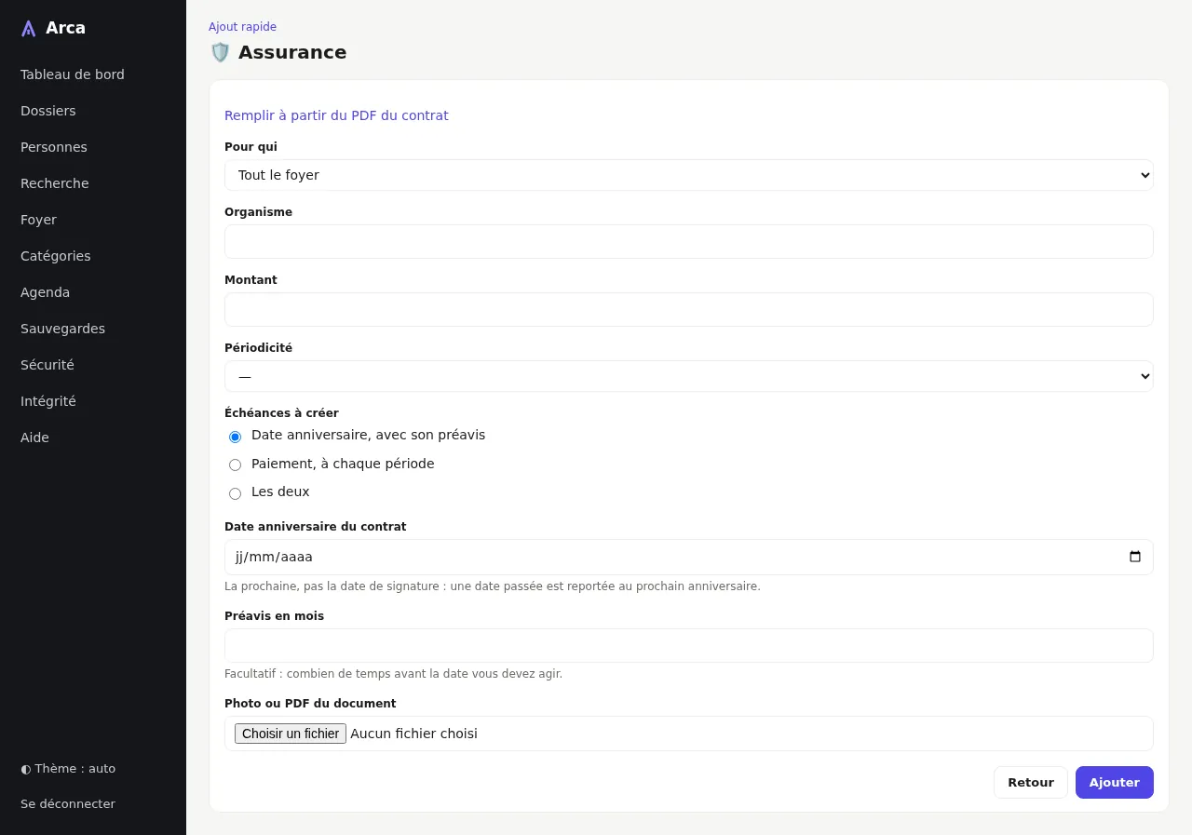Open the Recherche page

pos(55,183)
